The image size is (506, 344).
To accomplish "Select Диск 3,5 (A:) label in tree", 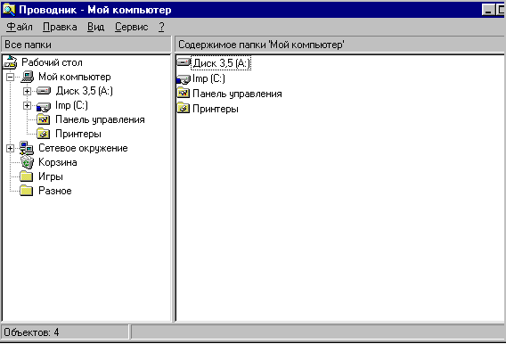I will click(x=85, y=91).
